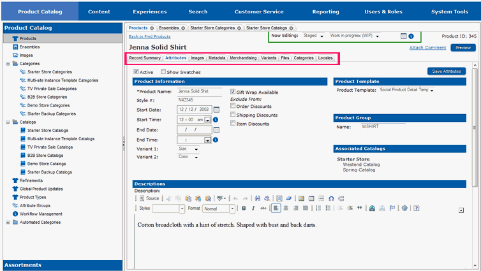This screenshot has width=481, height=271.
Task: Click the Save Attributes button
Action: point(447,71)
